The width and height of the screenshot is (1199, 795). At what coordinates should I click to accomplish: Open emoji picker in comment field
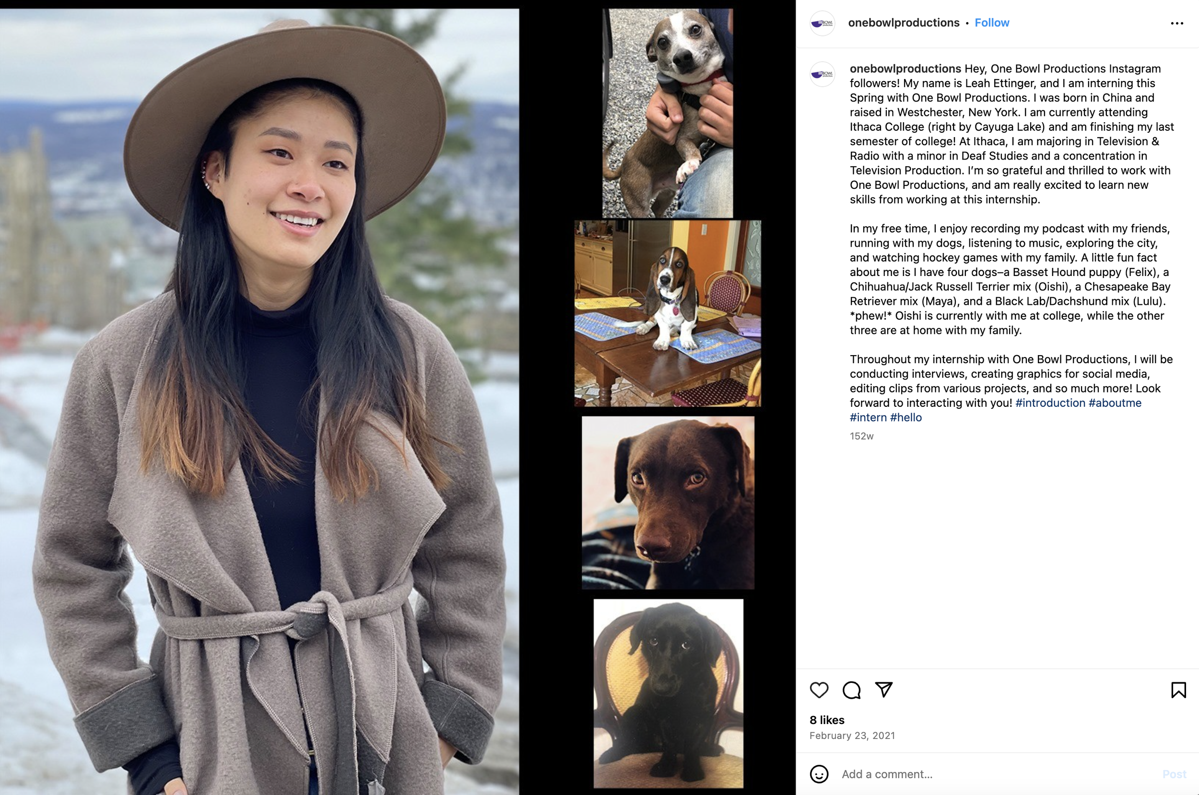(x=819, y=774)
